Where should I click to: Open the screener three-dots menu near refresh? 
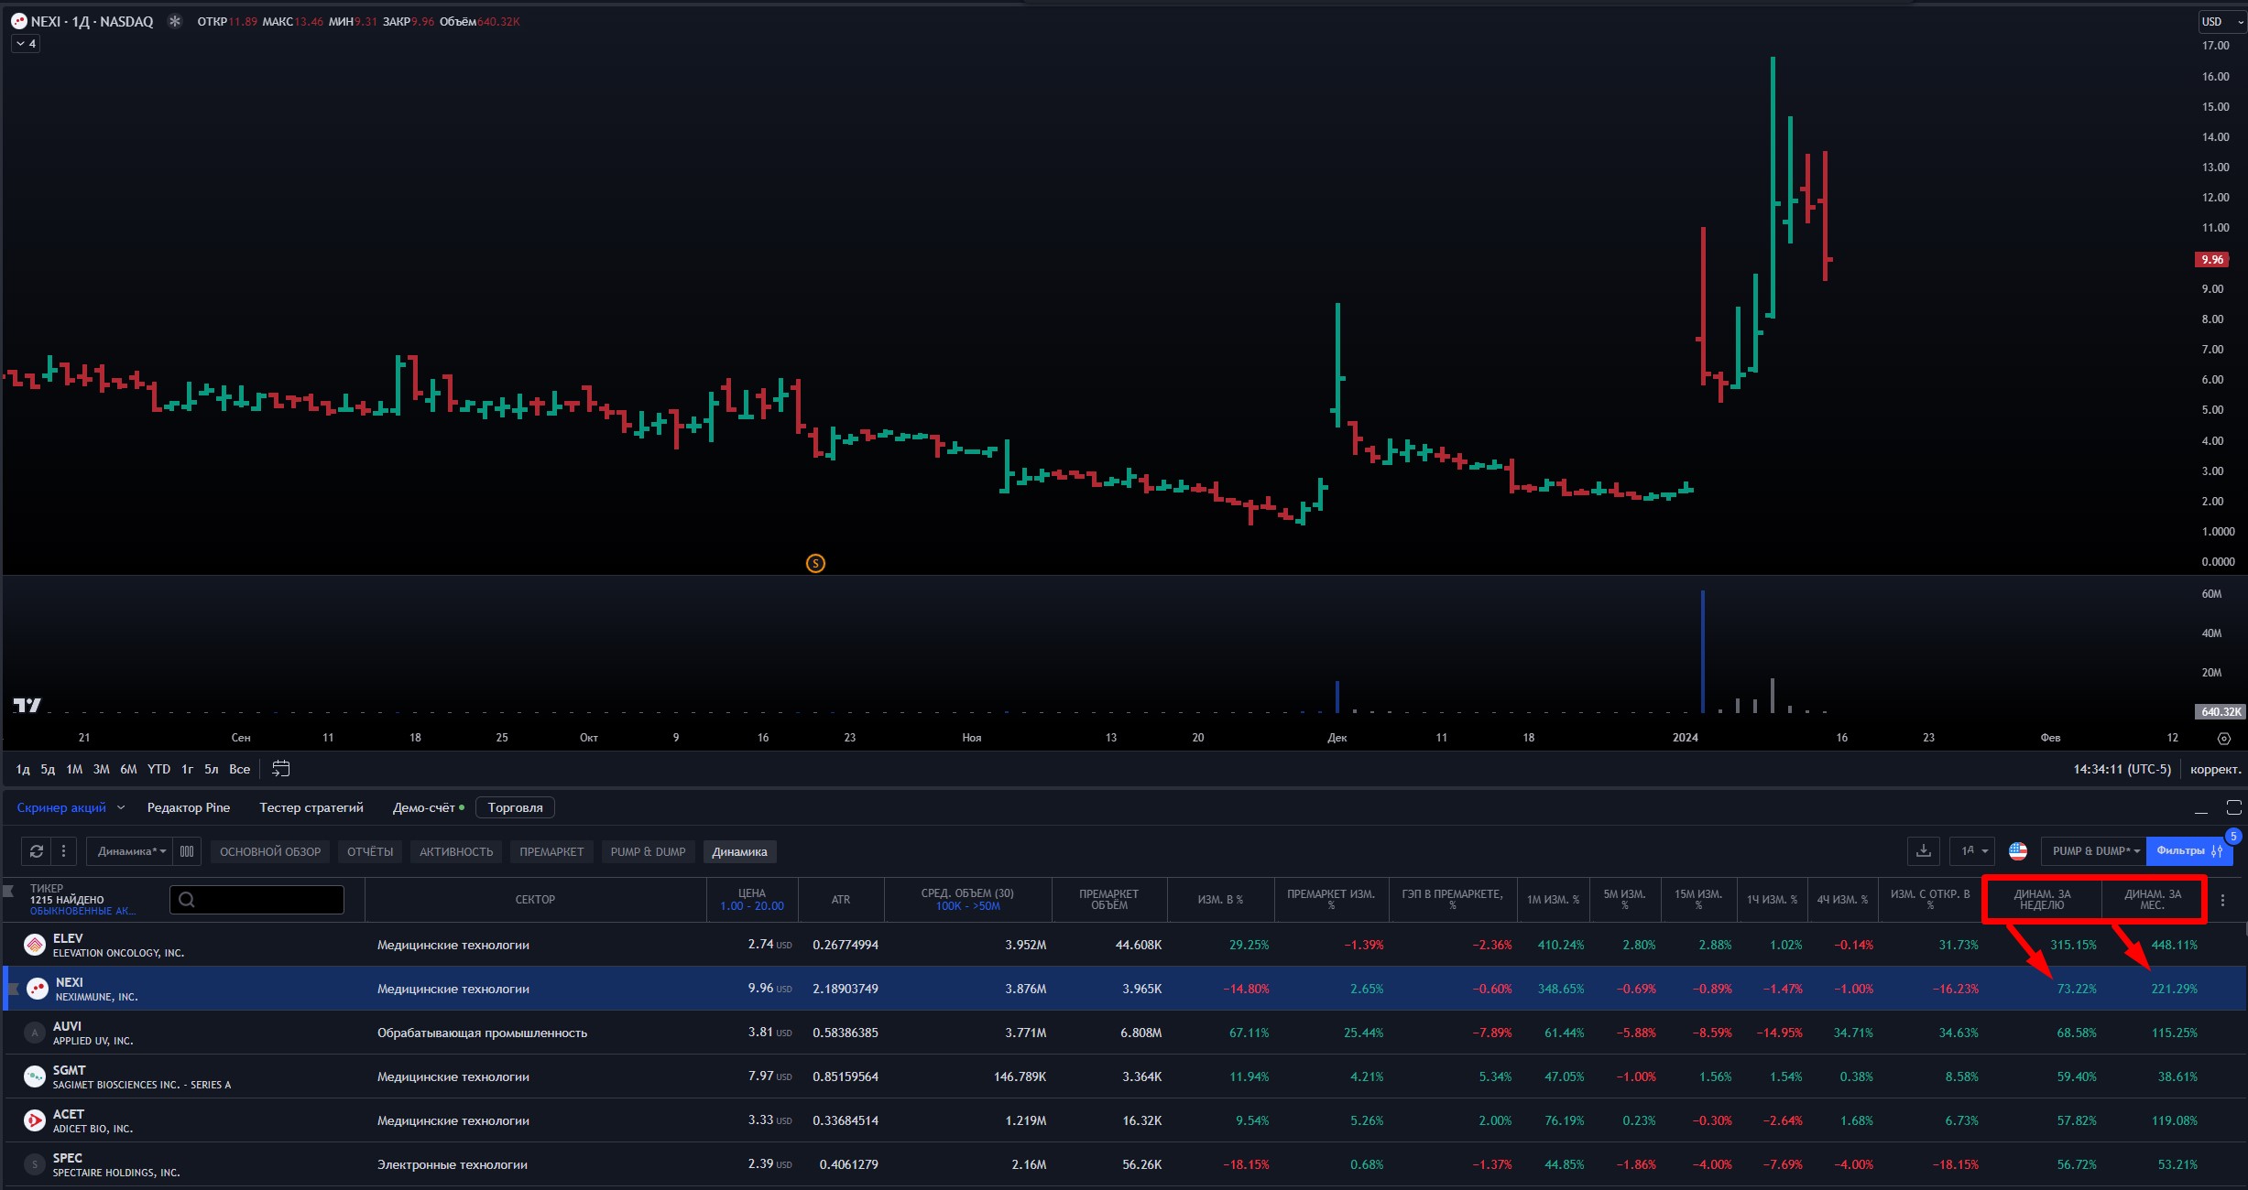click(x=63, y=851)
